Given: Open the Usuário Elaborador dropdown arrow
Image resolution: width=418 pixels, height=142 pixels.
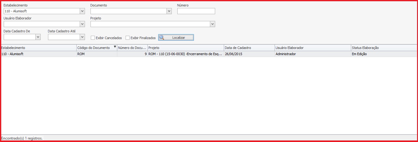Looking at the screenshot, I should pos(82,24).
